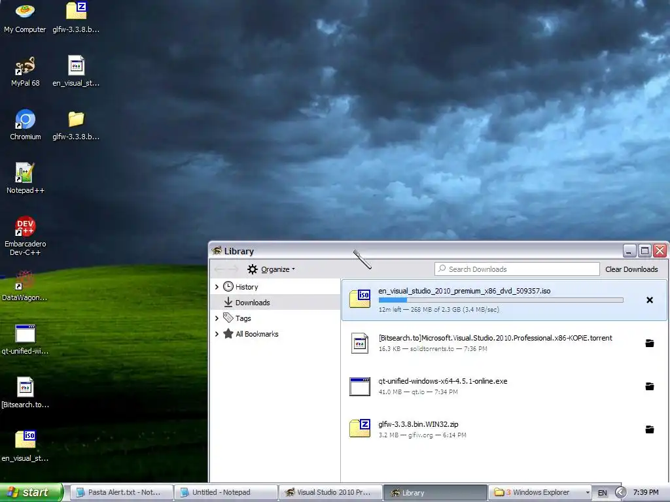
Task: Launch Notepad++ from desktop
Action: 26,178
